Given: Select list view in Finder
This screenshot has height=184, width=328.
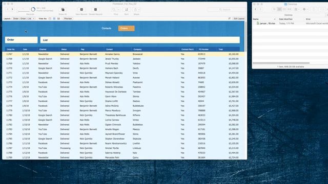Looking at the screenshot, I should click(x=279, y=9).
